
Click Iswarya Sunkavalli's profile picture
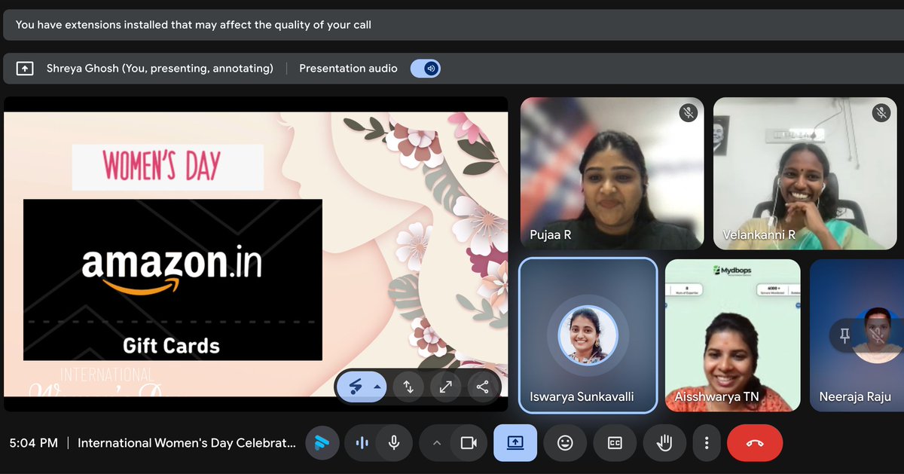[x=588, y=335]
